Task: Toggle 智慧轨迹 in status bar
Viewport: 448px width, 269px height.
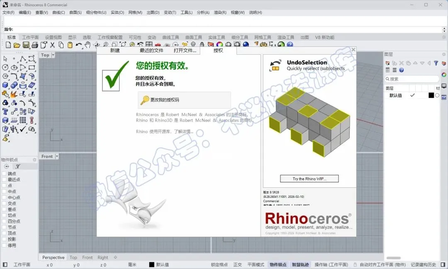Action: click(x=300, y=265)
